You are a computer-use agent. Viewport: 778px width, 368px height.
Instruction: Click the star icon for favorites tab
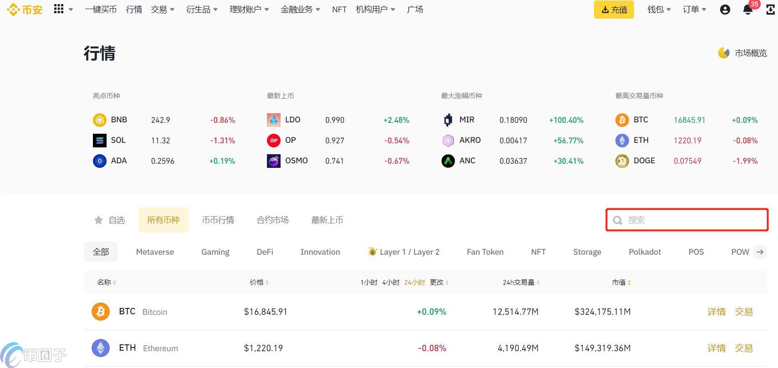tap(98, 220)
